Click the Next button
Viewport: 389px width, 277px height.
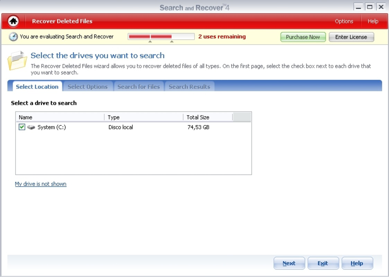click(289, 263)
